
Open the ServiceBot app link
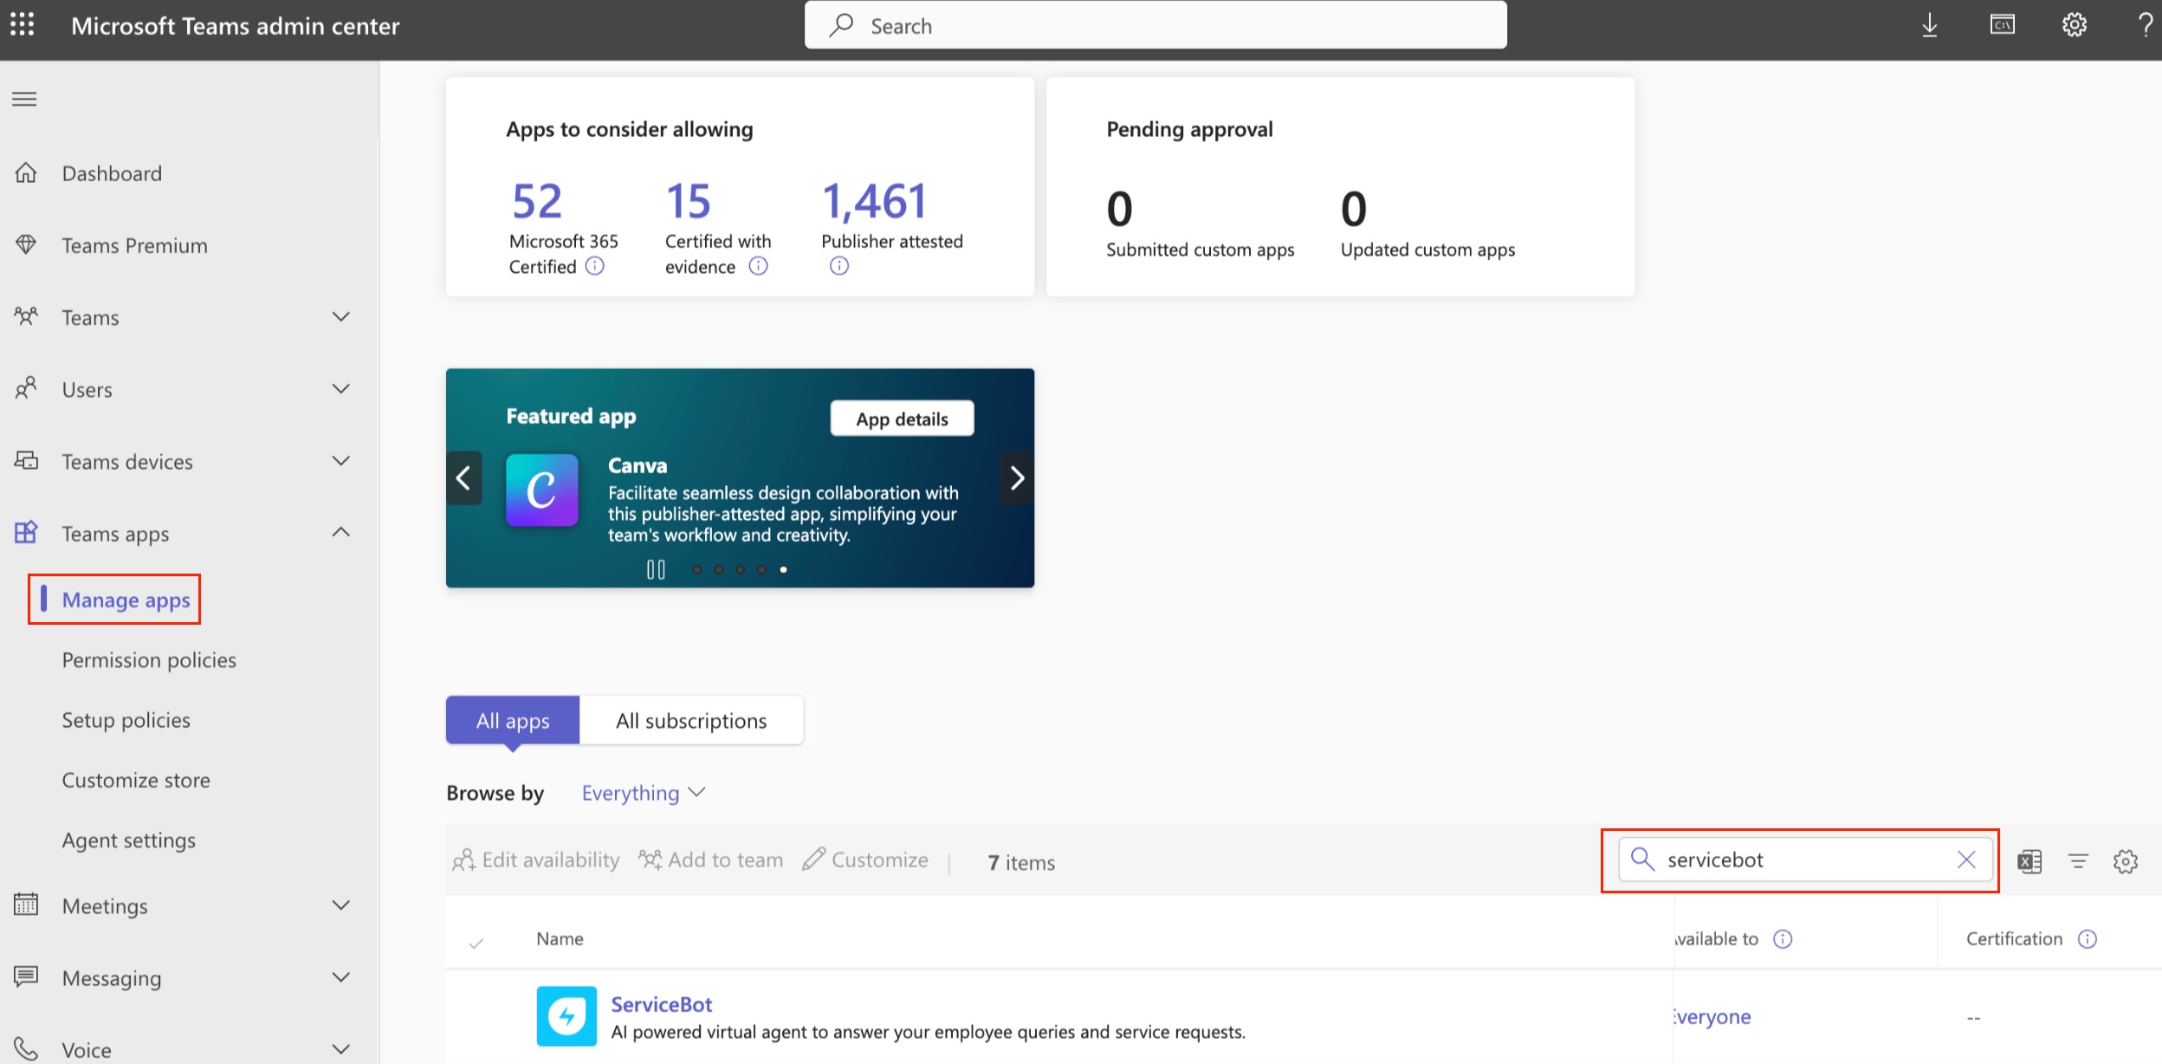tap(661, 1004)
